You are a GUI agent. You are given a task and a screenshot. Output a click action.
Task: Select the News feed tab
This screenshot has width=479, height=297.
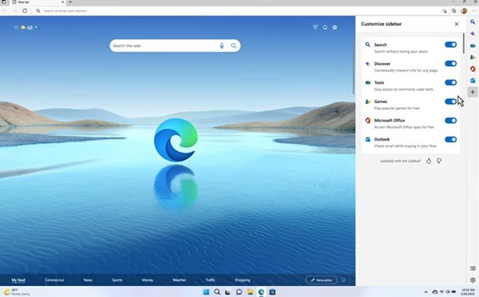(88, 280)
